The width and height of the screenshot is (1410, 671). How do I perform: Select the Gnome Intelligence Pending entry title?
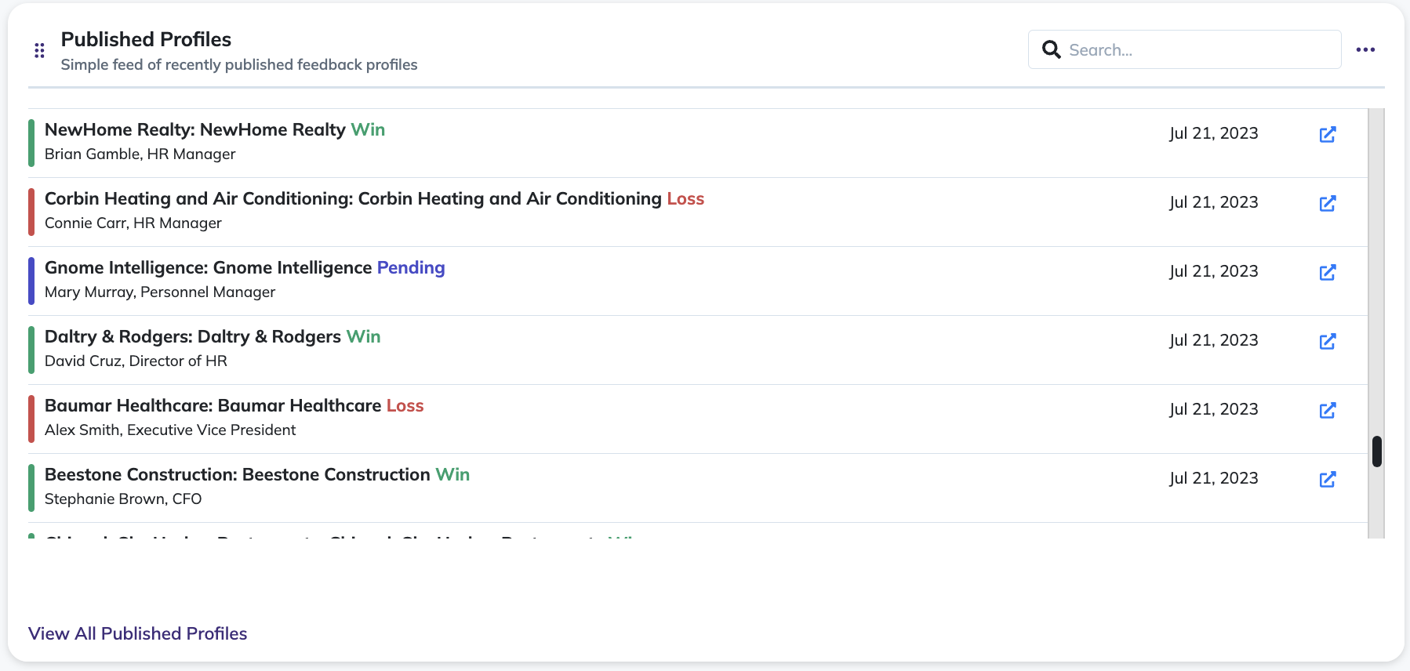coord(245,267)
